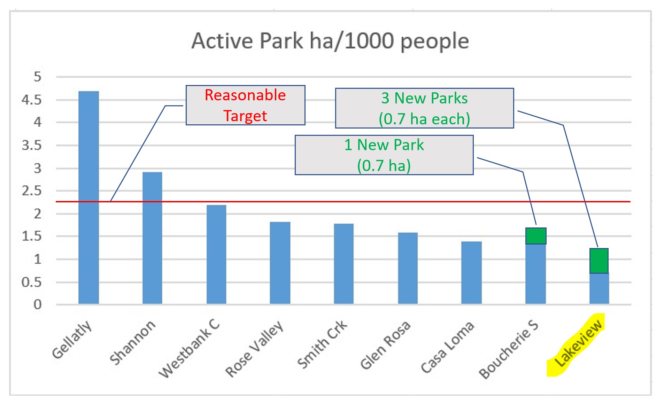
Task: Click the Gellatly axis label
Action: (x=72, y=340)
